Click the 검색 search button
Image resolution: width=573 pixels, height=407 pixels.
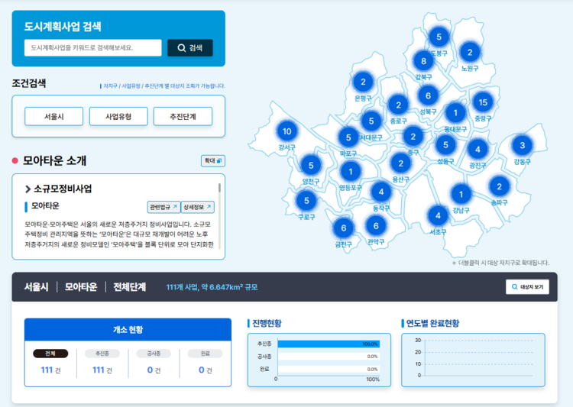(x=190, y=48)
